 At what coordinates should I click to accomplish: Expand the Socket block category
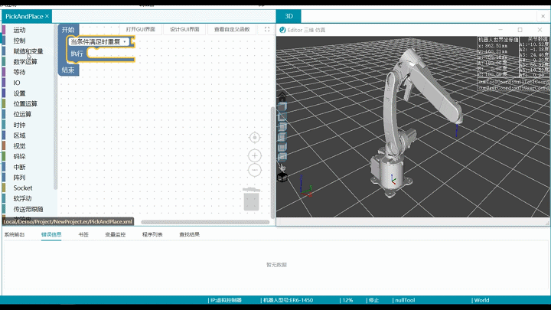23,188
